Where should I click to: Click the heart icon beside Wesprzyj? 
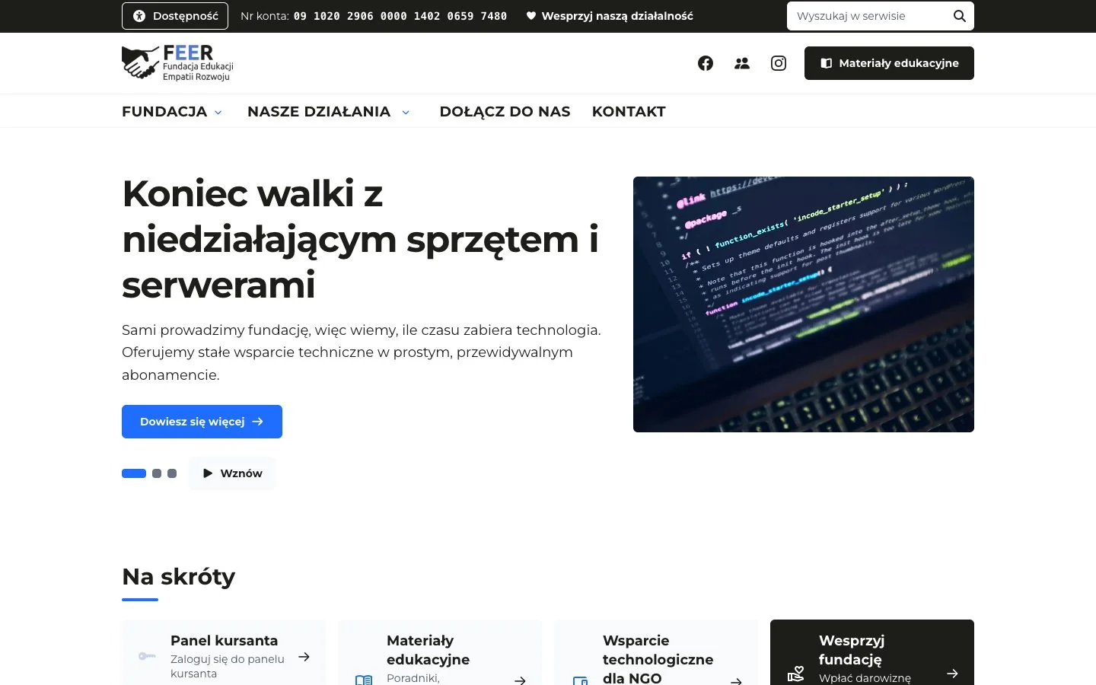pos(531,16)
